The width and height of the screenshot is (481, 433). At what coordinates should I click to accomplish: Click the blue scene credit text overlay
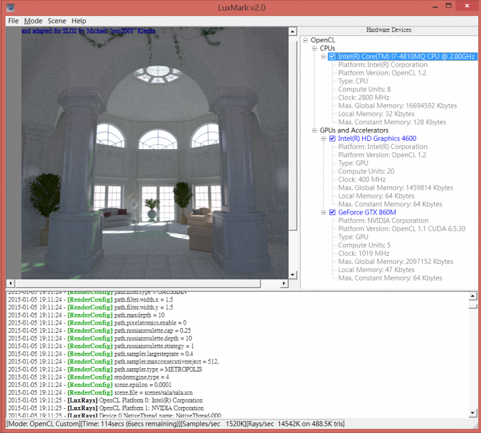(x=88, y=31)
